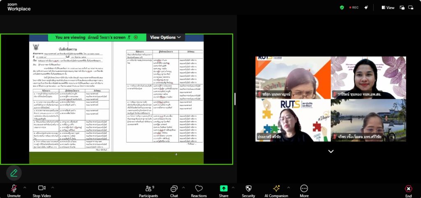Click the circular indicator icon in sharing banner
This screenshot has width=421, height=198.
[136, 37]
